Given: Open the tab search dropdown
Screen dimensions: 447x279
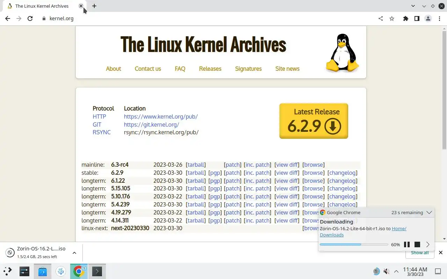Looking at the screenshot, I should (413, 6).
